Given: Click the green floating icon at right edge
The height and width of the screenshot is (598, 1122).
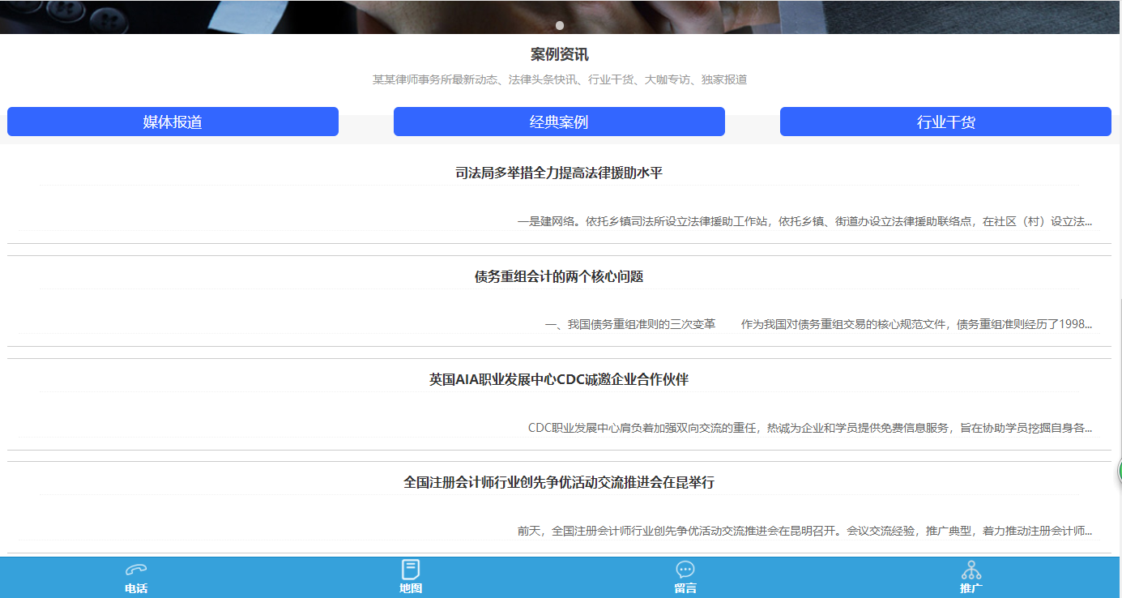Looking at the screenshot, I should (x=1120, y=470).
